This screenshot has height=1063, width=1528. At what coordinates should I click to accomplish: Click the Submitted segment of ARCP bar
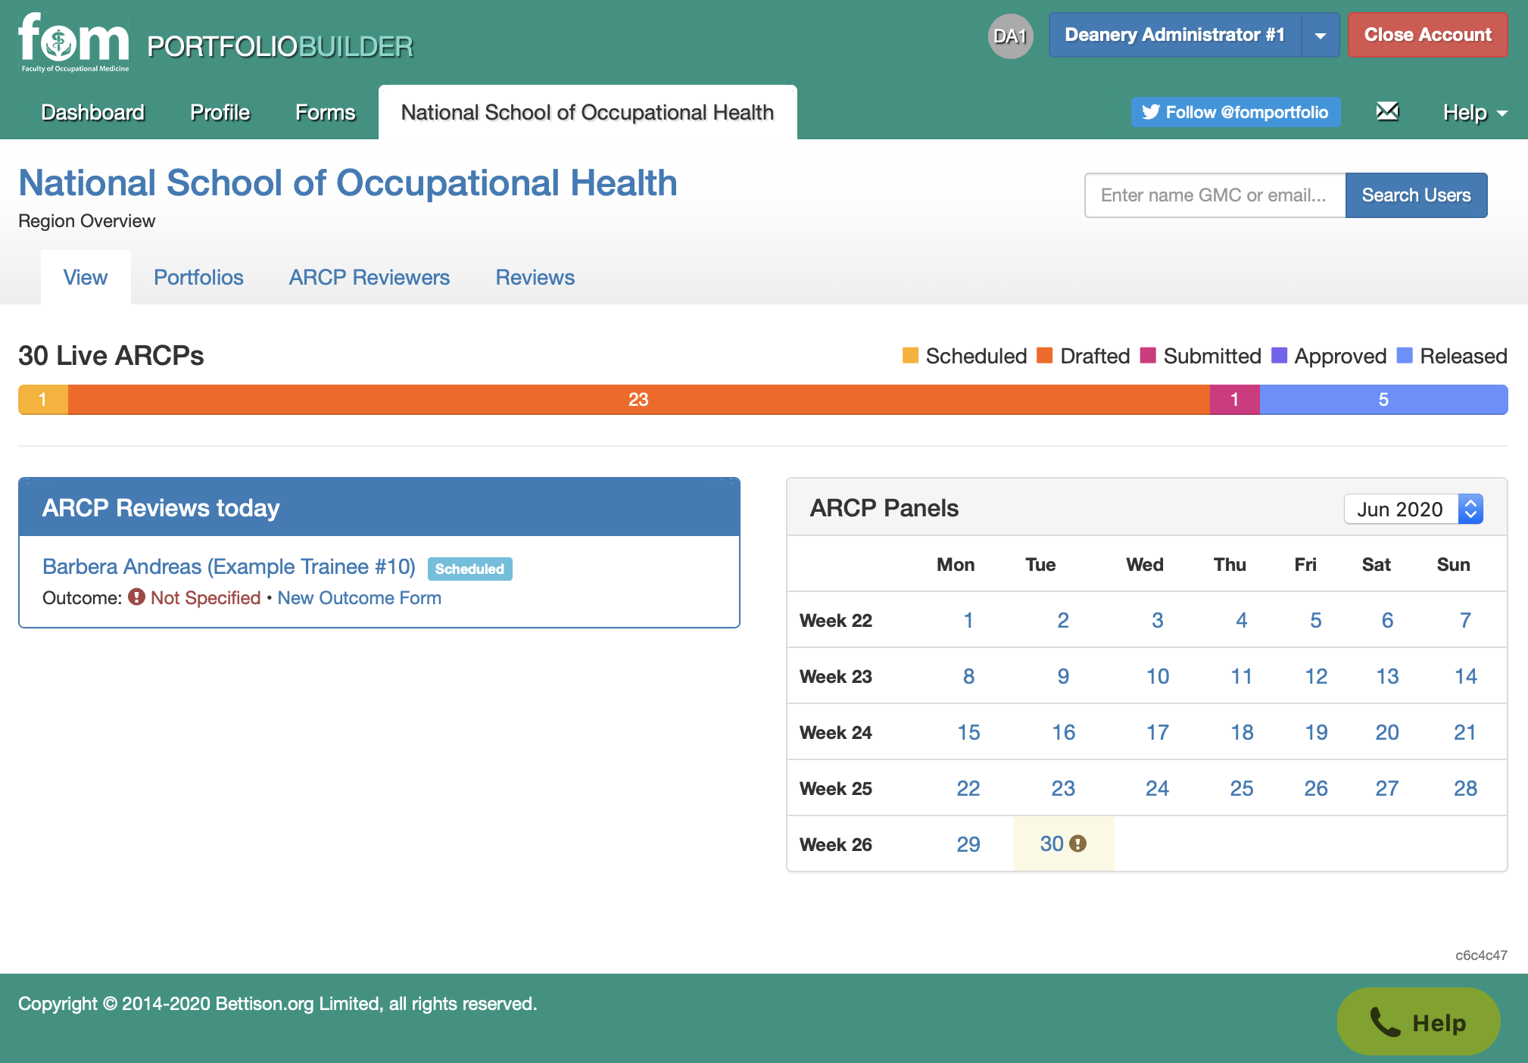point(1234,400)
